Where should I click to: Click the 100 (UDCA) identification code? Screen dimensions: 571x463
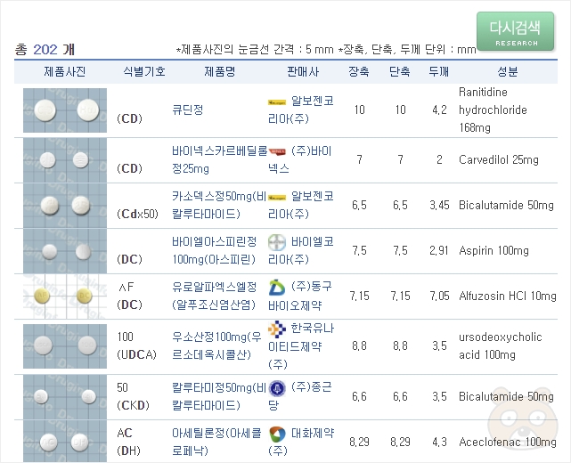tap(136, 345)
